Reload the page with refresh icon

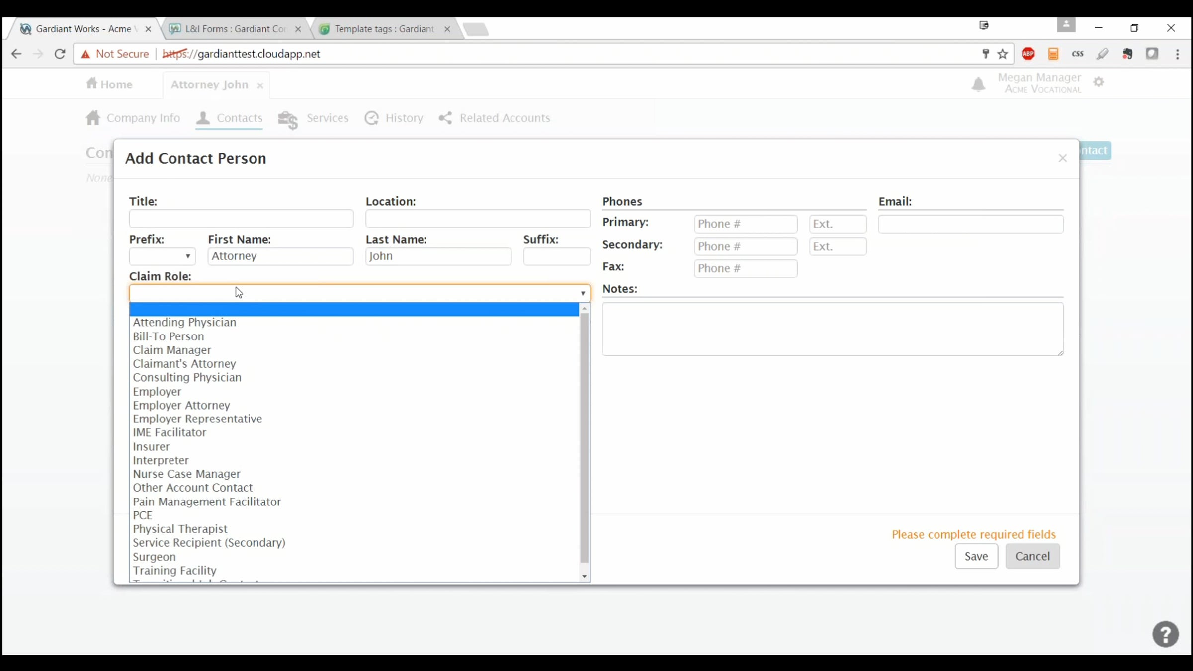click(60, 54)
